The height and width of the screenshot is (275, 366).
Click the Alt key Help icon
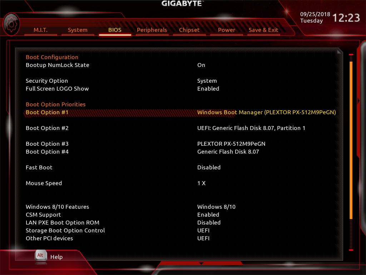[41, 256]
